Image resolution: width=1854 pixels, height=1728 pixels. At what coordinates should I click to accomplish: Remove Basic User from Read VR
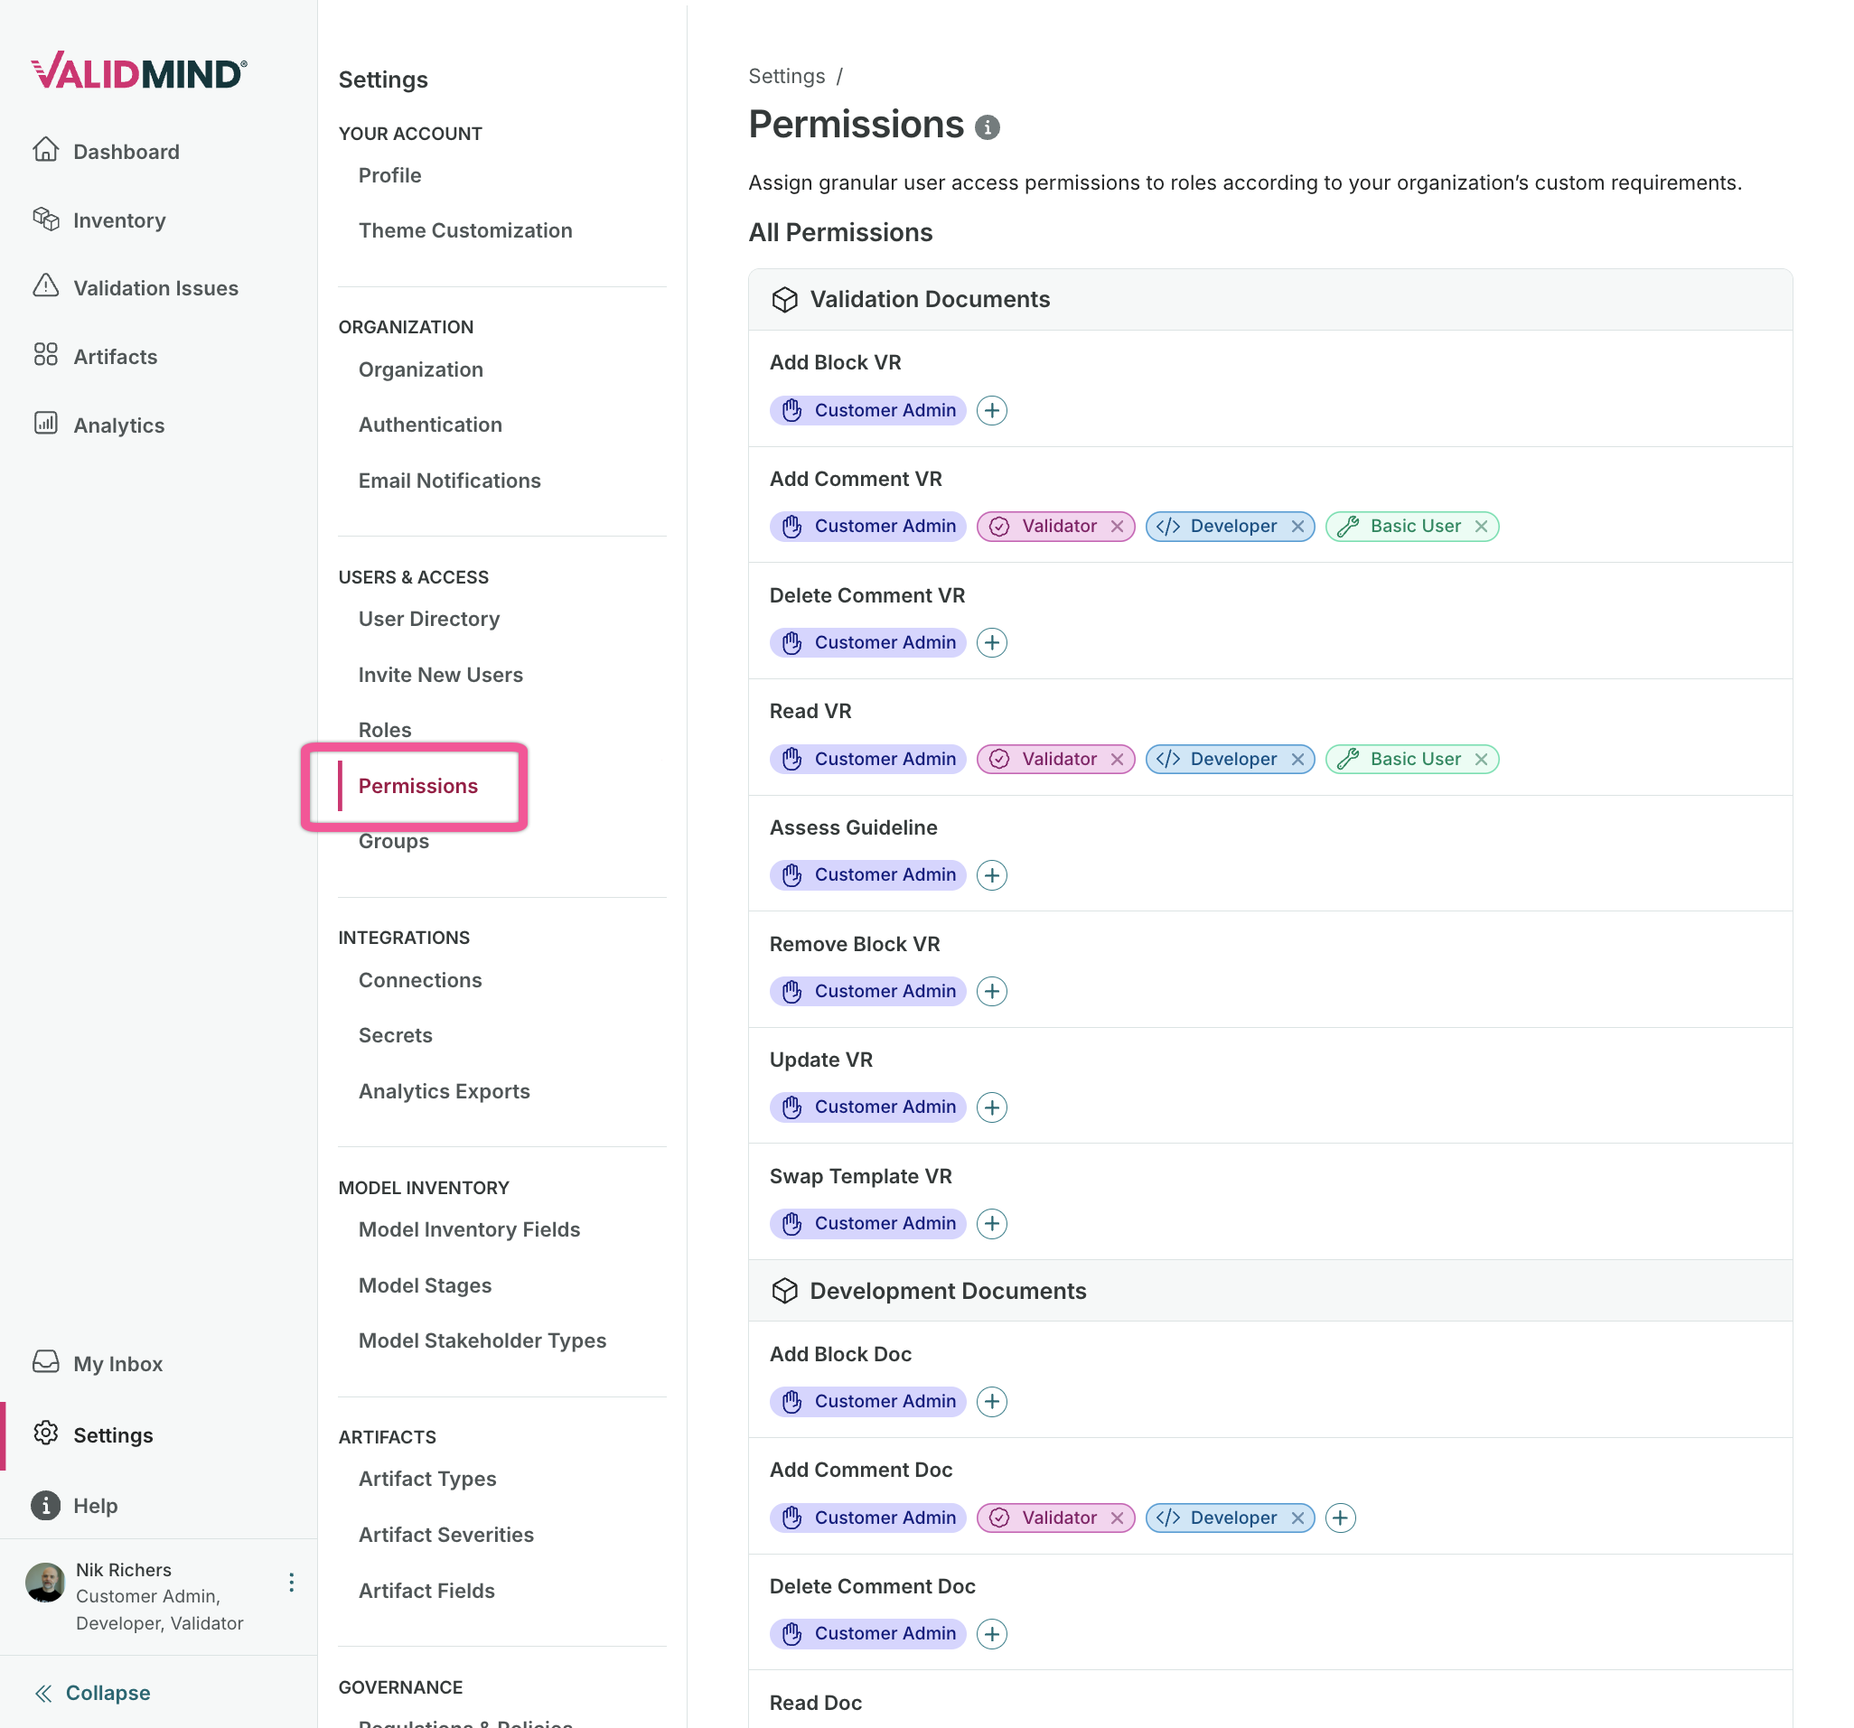coord(1480,759)
